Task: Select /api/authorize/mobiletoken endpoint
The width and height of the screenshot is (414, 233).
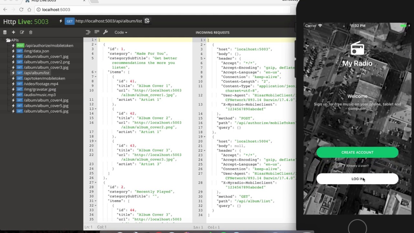Action: (49, 46)
